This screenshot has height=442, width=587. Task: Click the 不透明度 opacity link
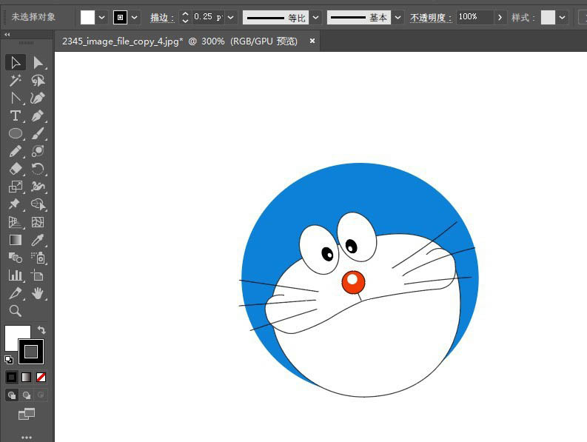[x=431, y=18]
